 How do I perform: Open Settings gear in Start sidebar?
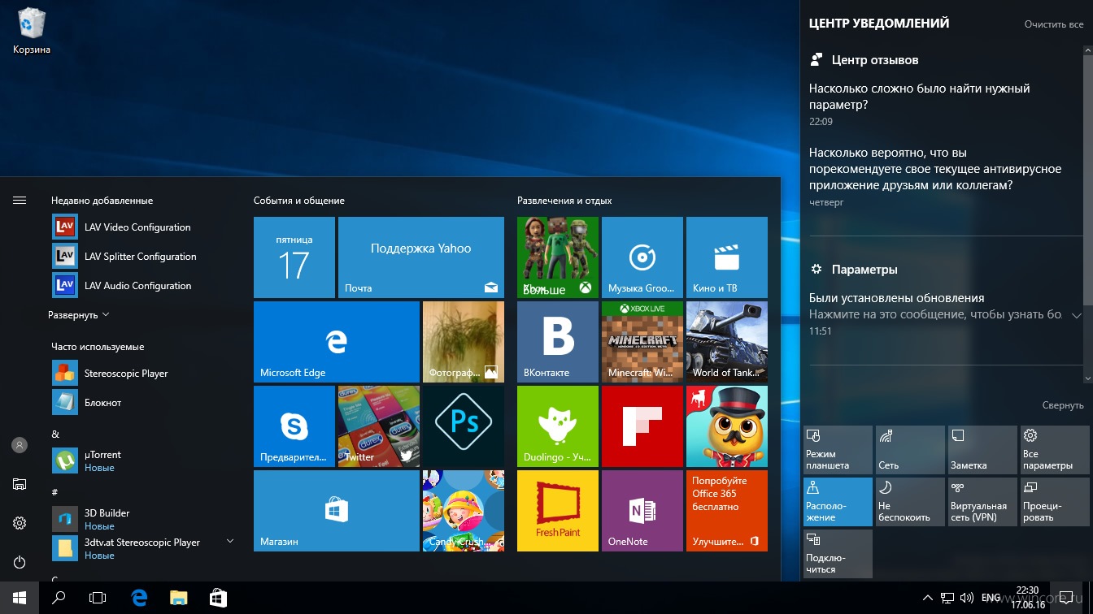point(20,523)
